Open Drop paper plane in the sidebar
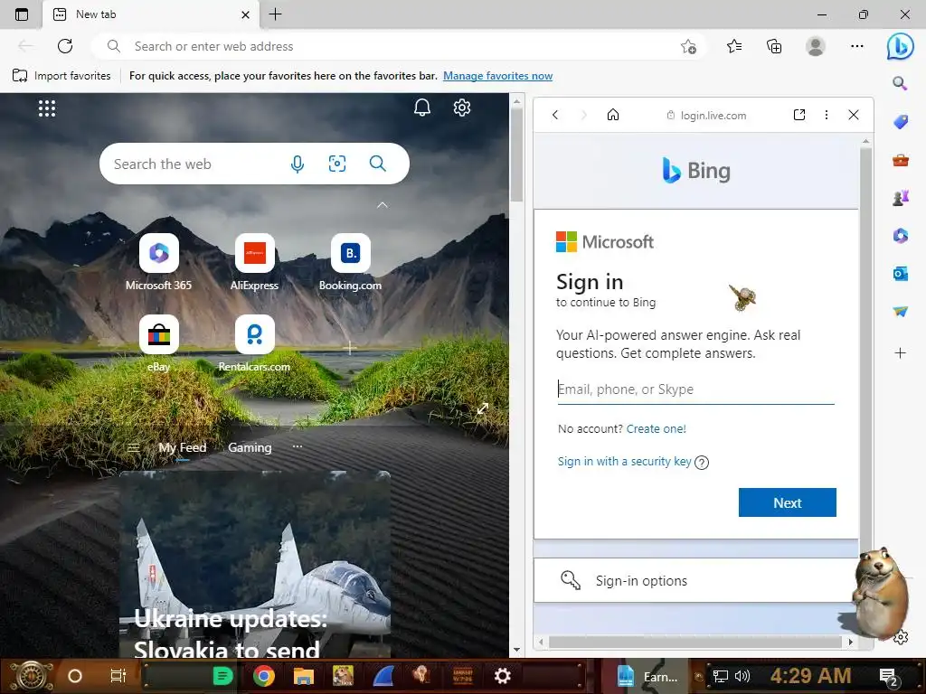926x694 pixels. coord(900,312)
